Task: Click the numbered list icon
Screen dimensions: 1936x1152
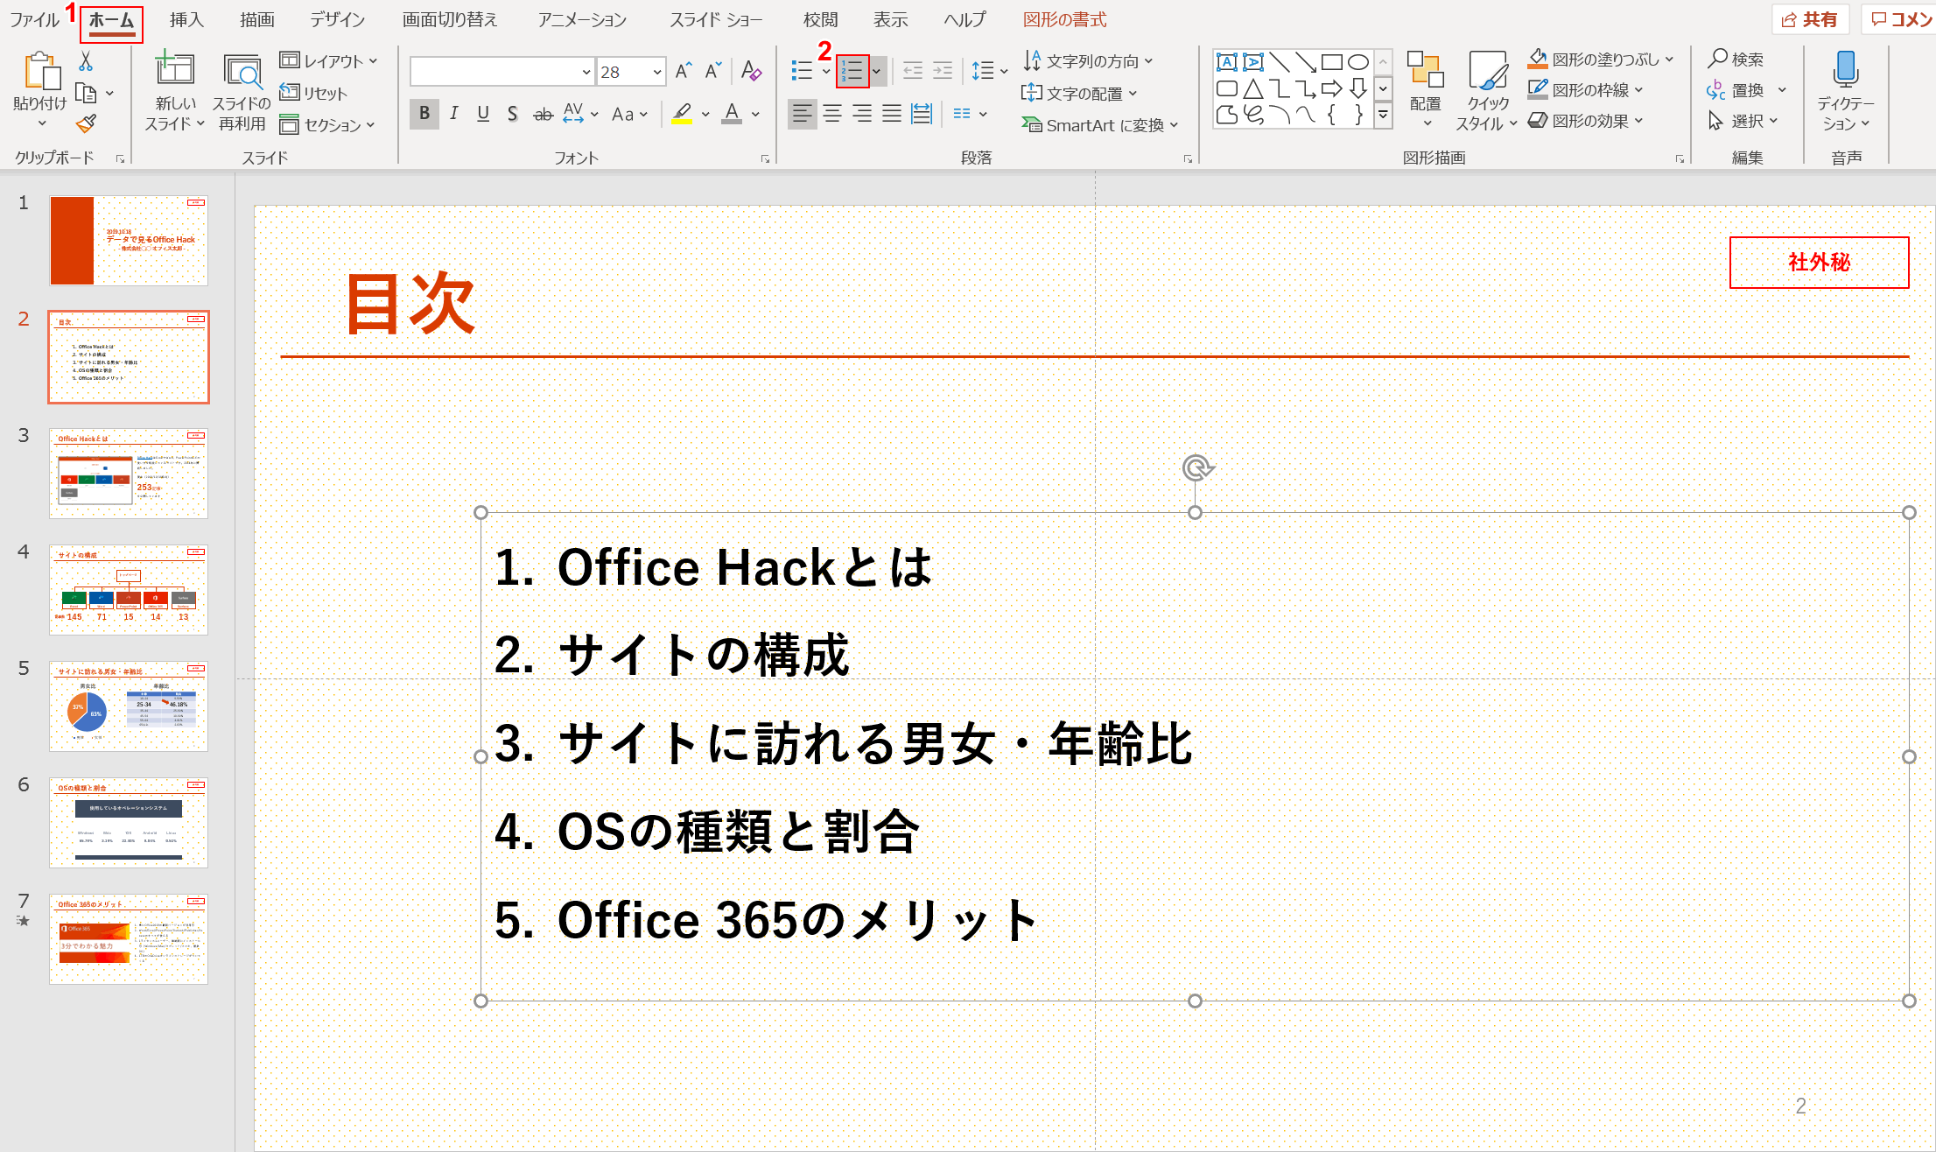Action: click(x=852, y=71)
